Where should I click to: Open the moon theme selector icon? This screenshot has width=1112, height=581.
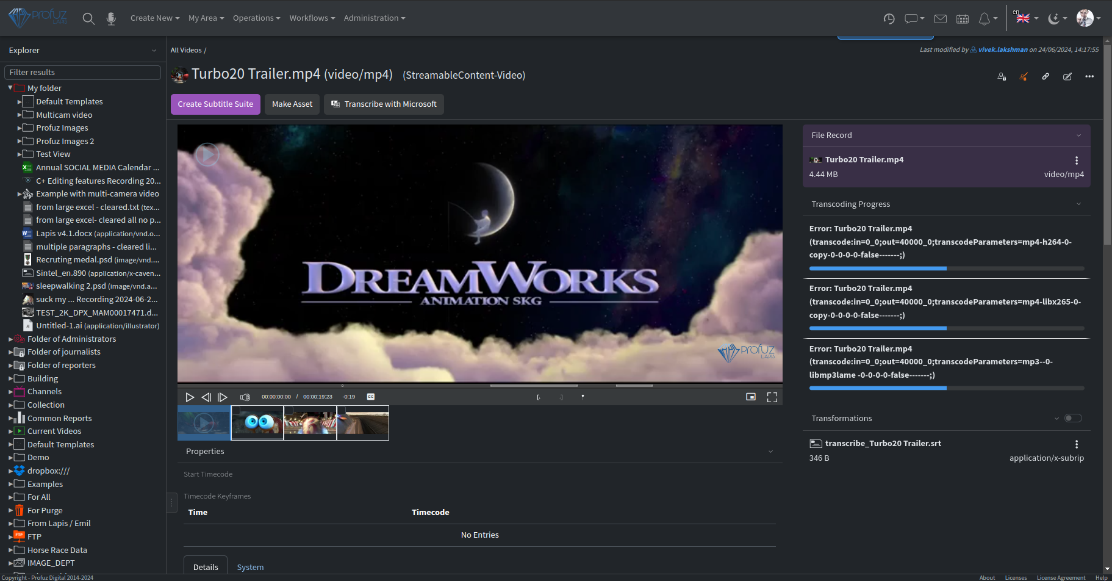(1057, 18)
